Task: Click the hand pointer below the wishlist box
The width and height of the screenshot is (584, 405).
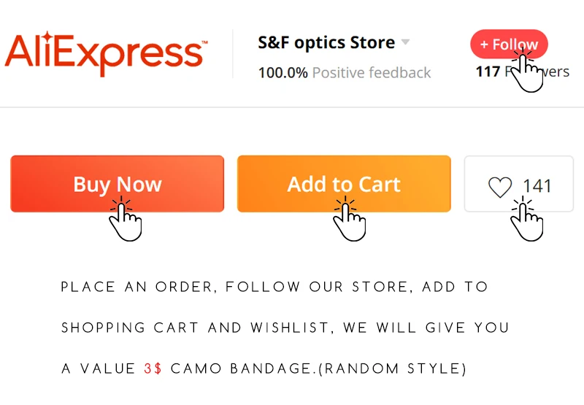Action: click(526, 219)
